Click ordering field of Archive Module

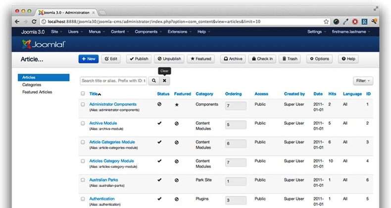click(x=236, y=125)
